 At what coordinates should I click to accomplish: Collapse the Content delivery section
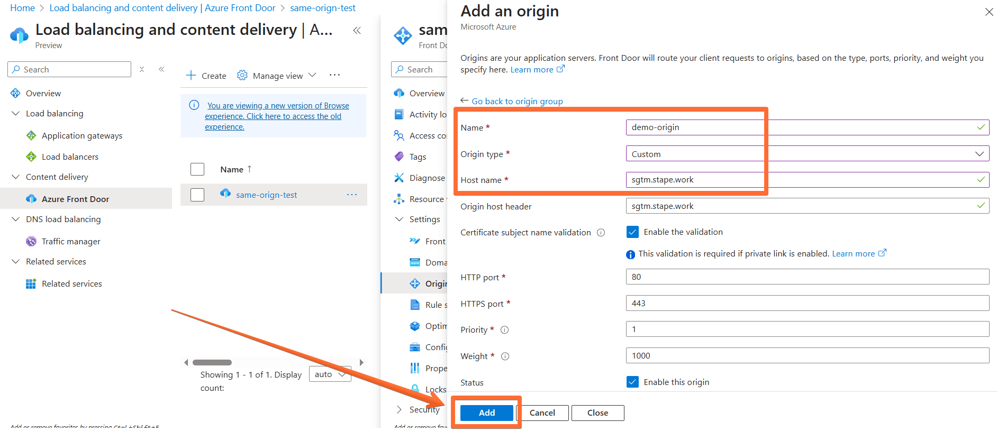[x=15, y=177]
